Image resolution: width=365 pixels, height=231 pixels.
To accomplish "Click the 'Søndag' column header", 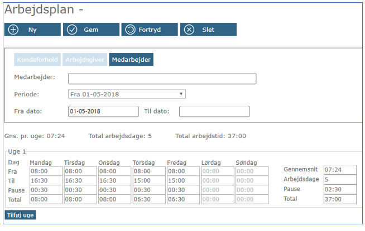I will (x=246, y=163).
